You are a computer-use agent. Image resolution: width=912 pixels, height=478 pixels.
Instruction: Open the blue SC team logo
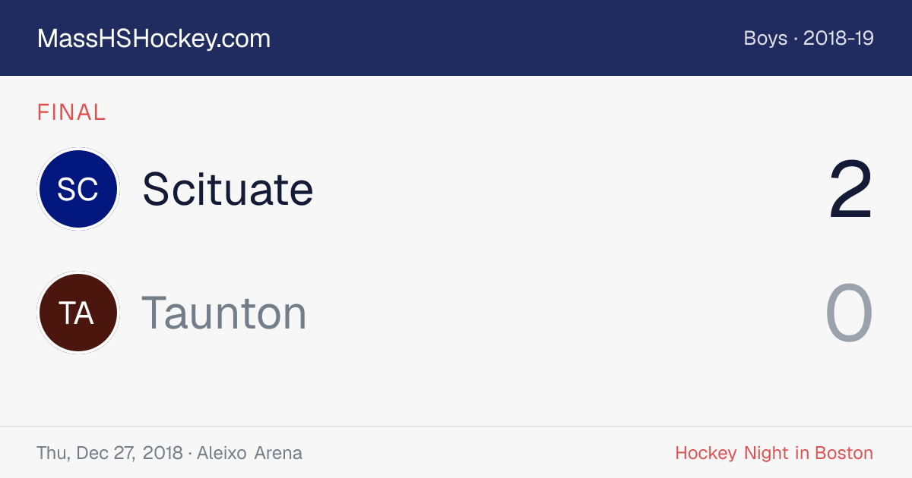click(x=78, y=189)
